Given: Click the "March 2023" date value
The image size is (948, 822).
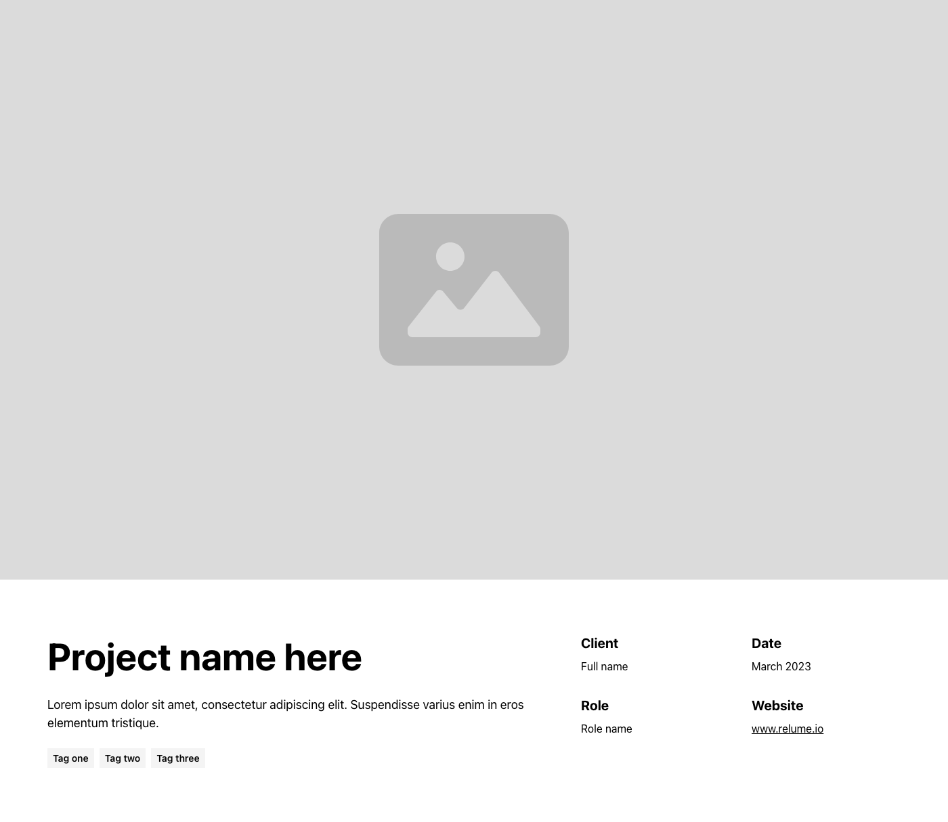Looking at the screenshot, I should click(x=781, y=666).
